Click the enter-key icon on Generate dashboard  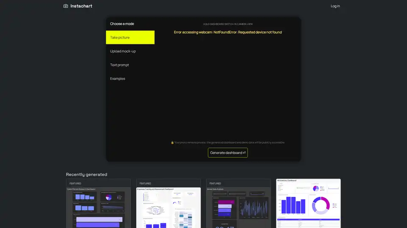[244, 153]
